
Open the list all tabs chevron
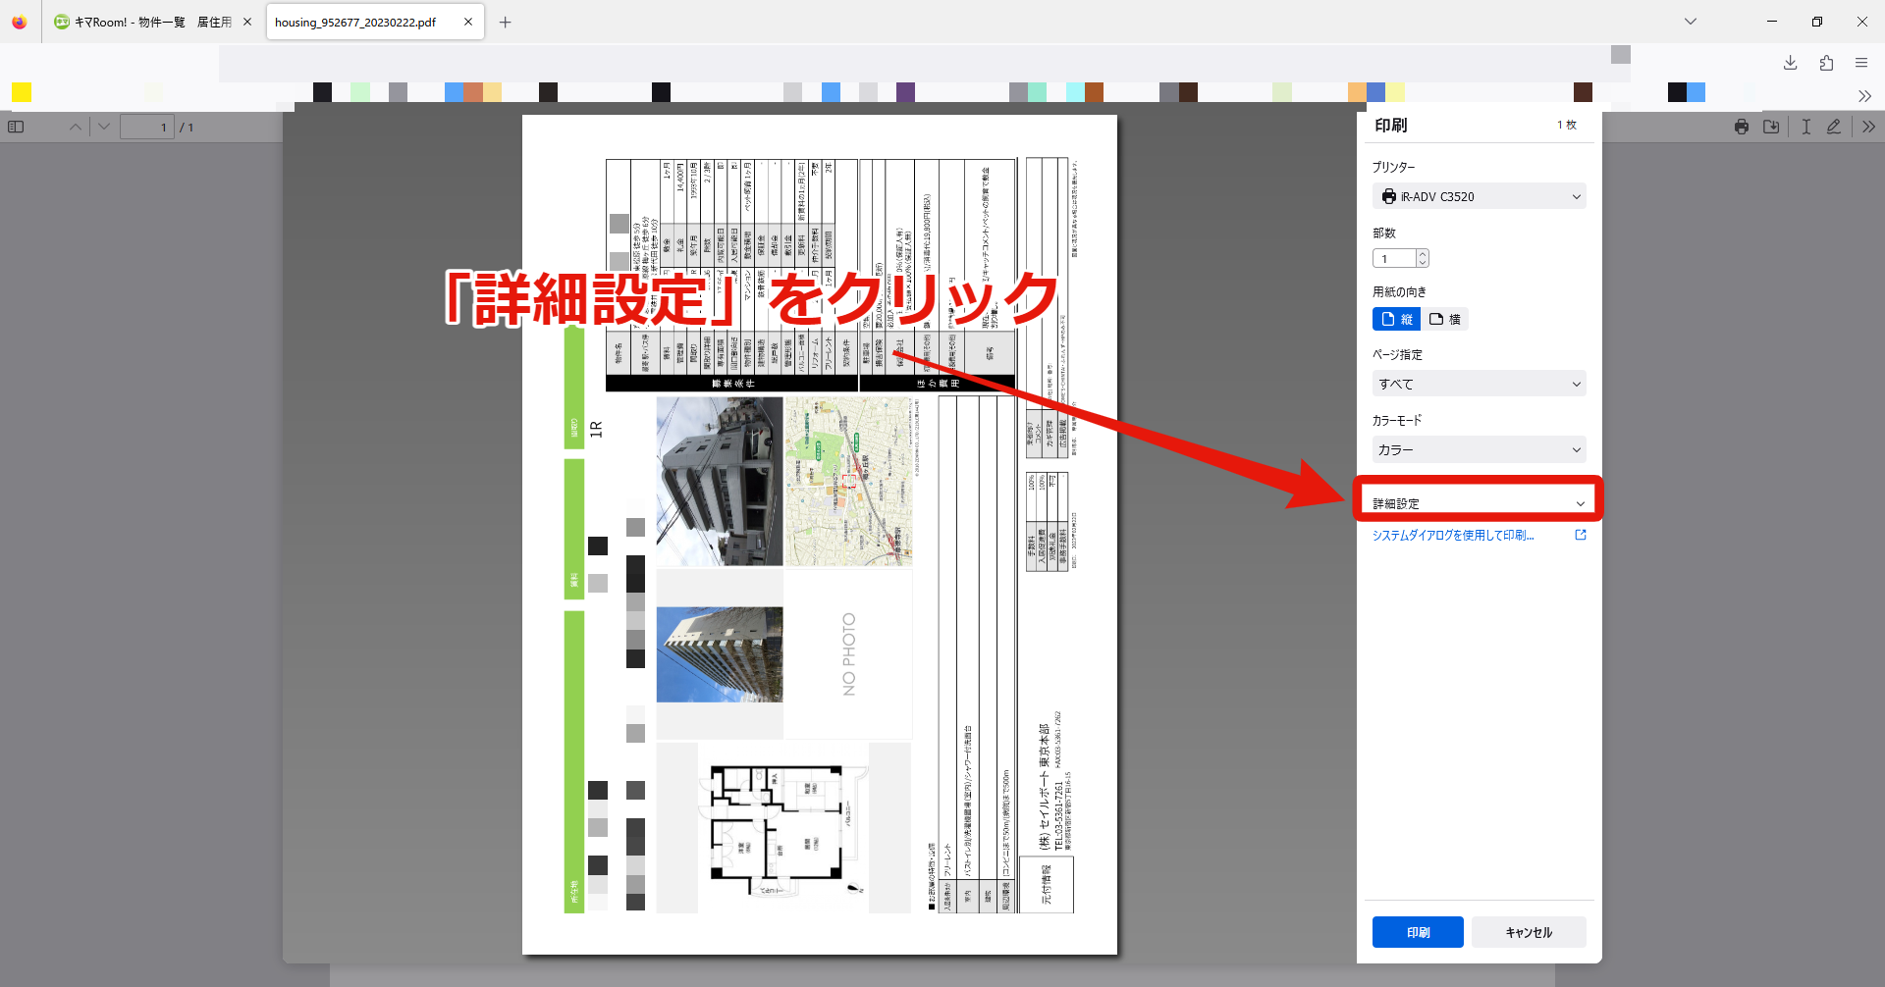coord(1691,22)
